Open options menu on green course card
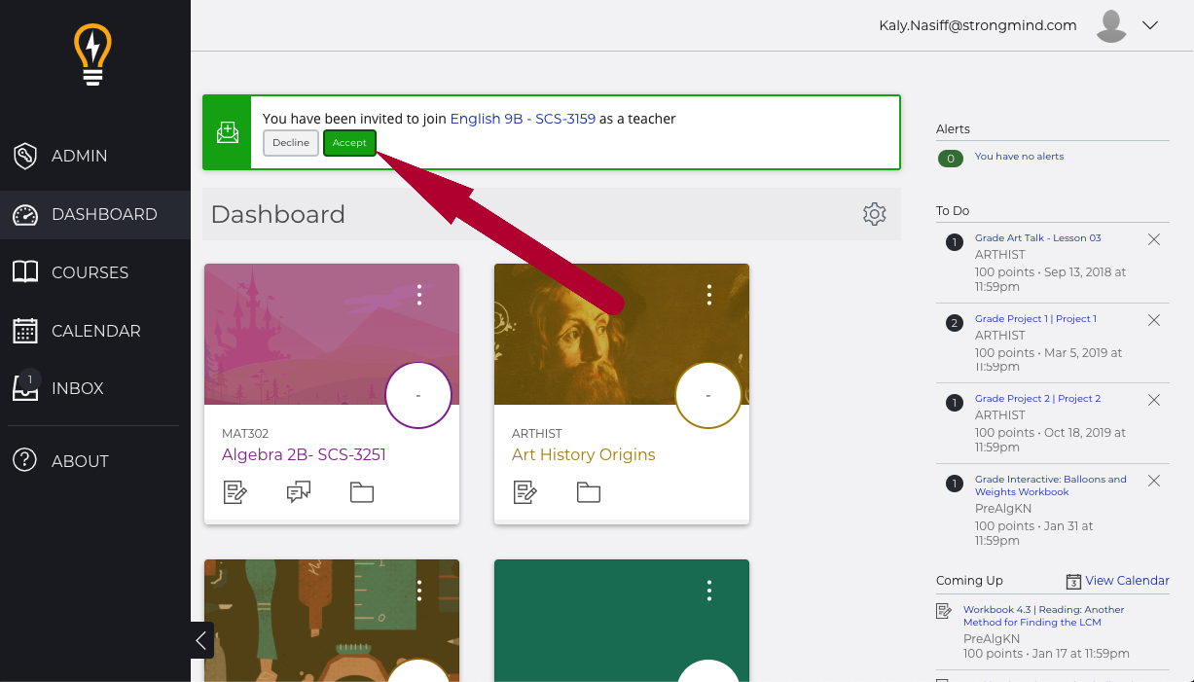The image size is (1194, 682). tap(709, 590)
